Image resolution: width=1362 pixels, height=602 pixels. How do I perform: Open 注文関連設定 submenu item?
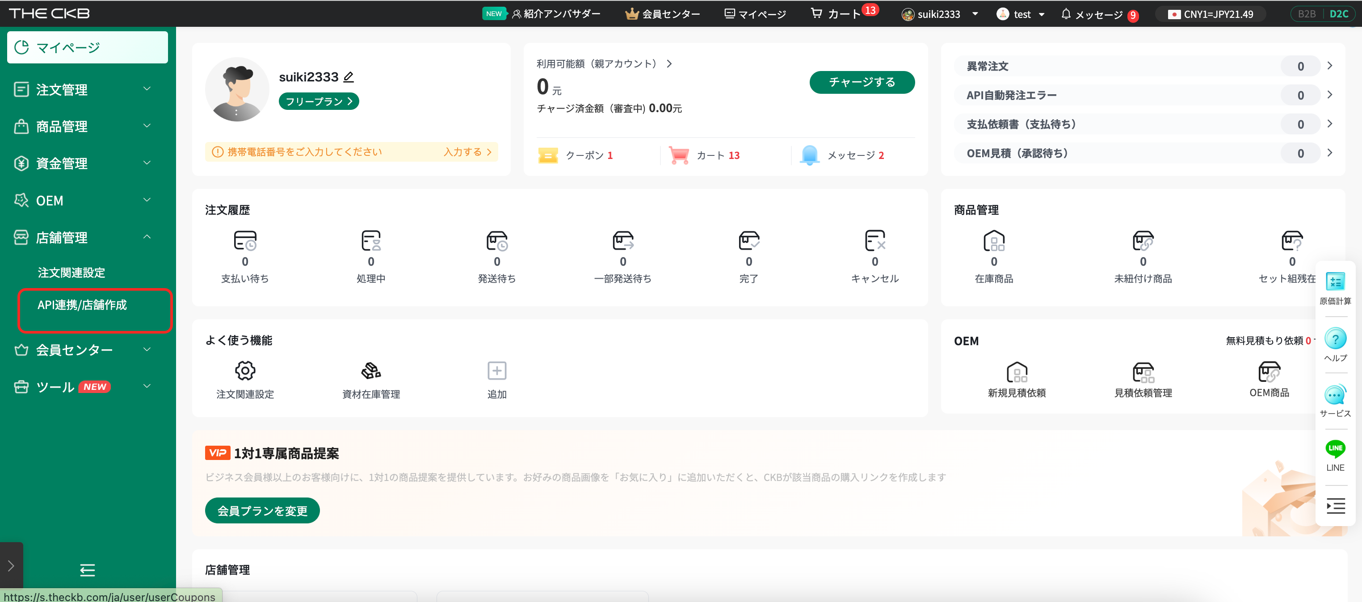tap(71, 273)
